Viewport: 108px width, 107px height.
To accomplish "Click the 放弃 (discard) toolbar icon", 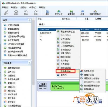I will (16, 13).
